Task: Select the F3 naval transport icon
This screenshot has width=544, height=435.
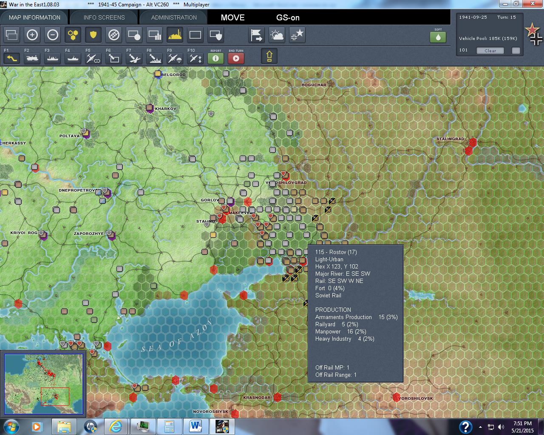Action: [x=52, y=58]
